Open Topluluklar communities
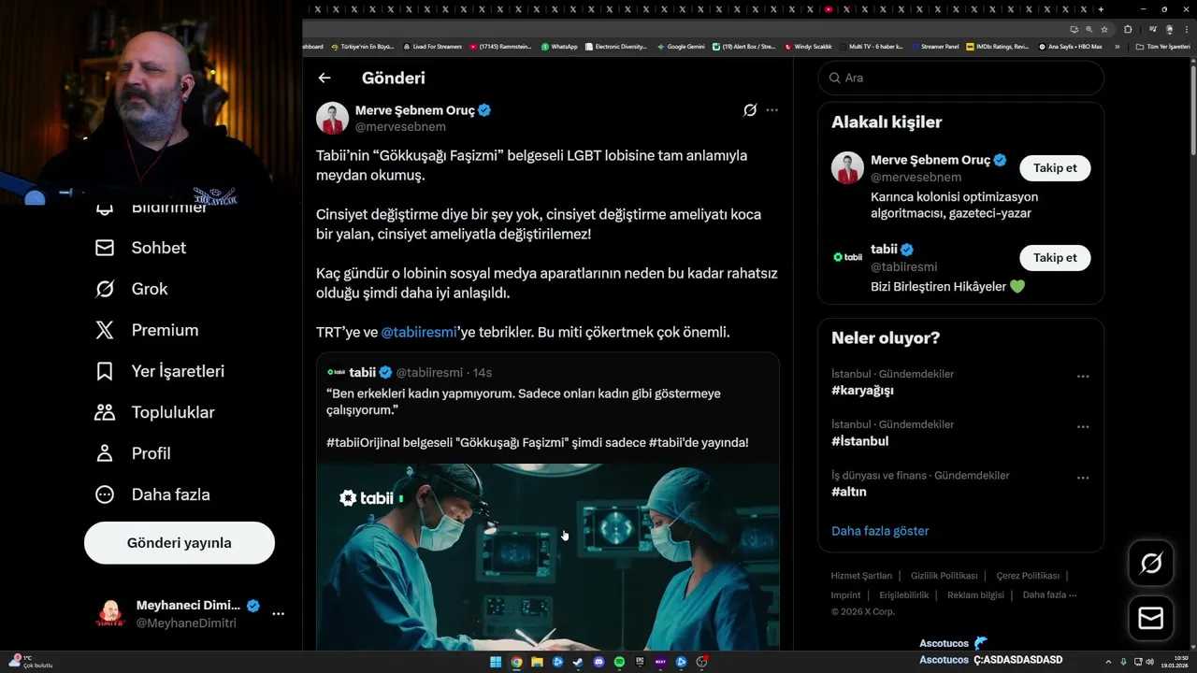 (x=154, y=412)
